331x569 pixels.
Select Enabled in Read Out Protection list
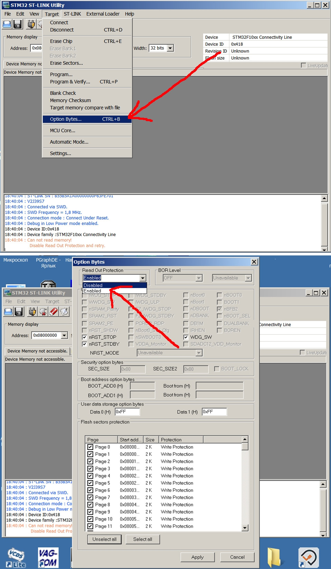click(115, 291)
